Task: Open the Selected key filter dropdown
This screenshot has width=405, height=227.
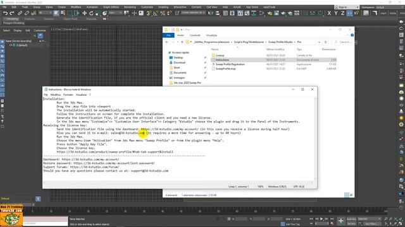Action: [370, 219]
